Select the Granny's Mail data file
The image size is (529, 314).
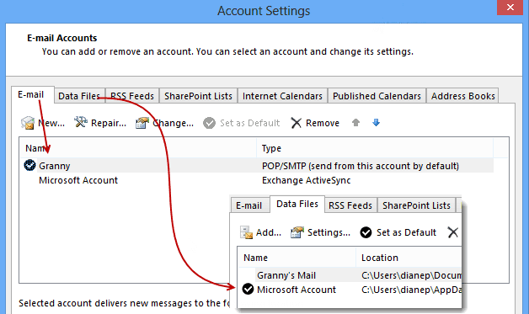pos(350,275)
